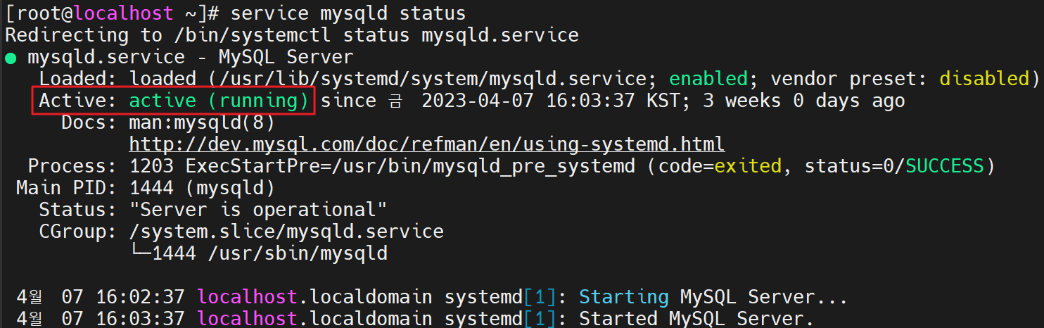The height and width of the screenshot is (328, 1044).
Task: Click the highlighted "active (running)" status text
Action: (219, 101)
